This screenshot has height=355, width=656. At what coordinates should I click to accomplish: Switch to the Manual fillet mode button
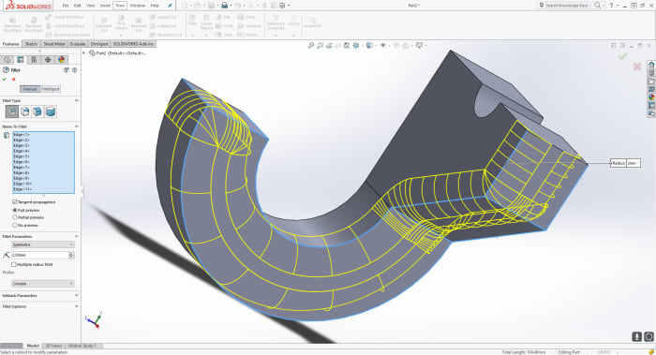(30, 89)
